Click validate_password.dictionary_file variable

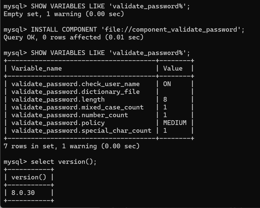click(x=75, y=92)
